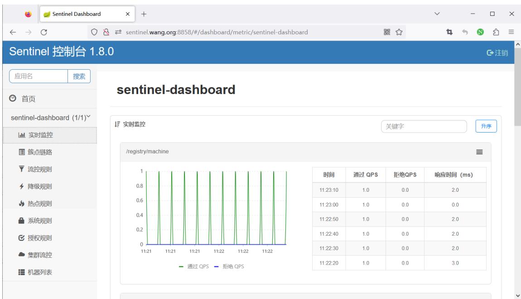Click the 搜索 button
This screenshot has height=299, width=521.
(x=79, y=76)
